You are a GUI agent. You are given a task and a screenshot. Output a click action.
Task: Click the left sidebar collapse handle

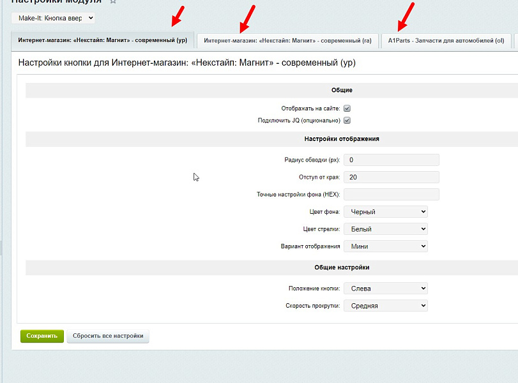point(2,248)
